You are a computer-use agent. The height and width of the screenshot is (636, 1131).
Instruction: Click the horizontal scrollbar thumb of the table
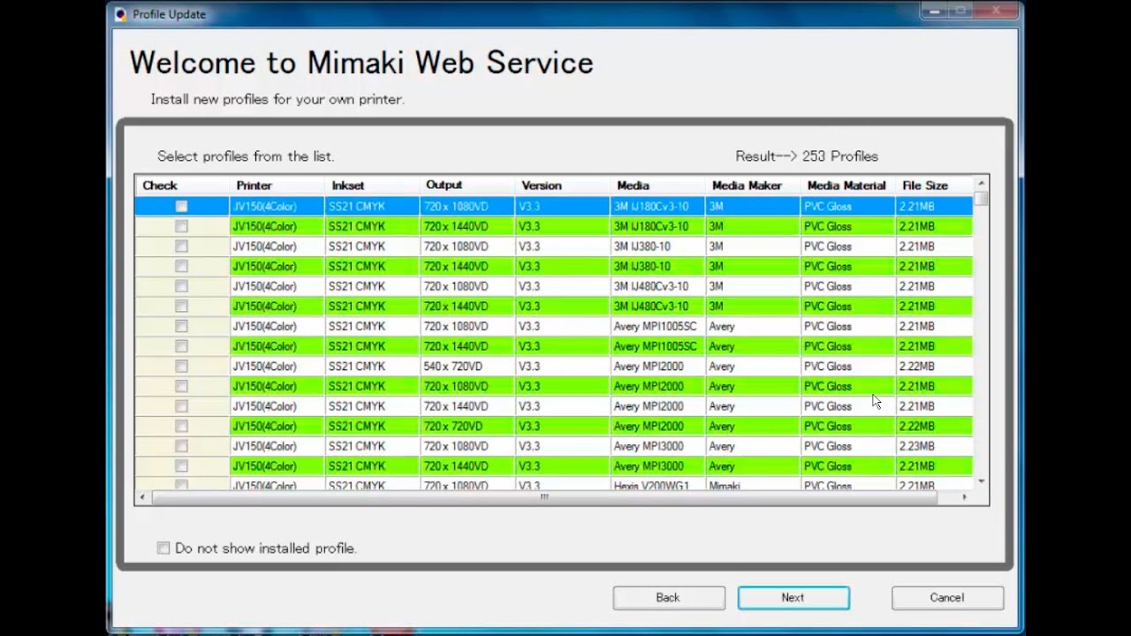(x=544, y=497)
